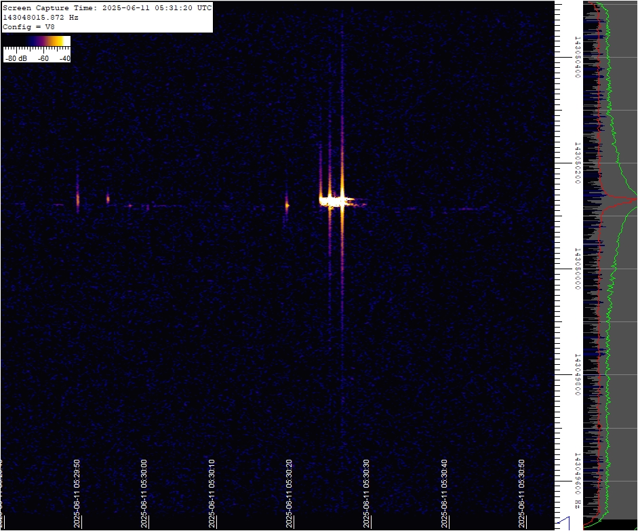This screenshot has width=638, height=531.
Task: Click the -60 scale label
Action: [43, 58]
